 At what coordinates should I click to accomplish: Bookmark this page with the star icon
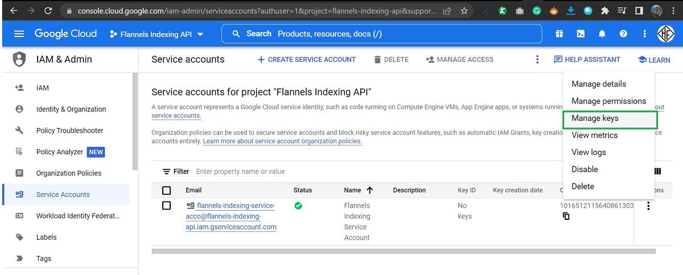(x=464, y=10)
